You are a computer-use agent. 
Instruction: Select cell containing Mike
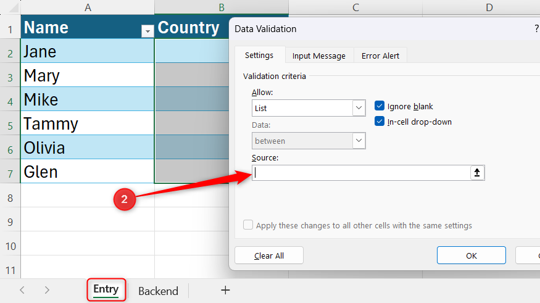tap(88, 99)
